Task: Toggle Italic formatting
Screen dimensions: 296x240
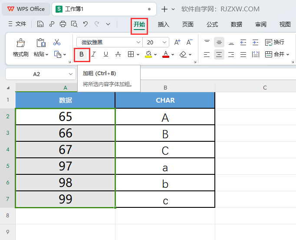Action: (x=94, y=54)
